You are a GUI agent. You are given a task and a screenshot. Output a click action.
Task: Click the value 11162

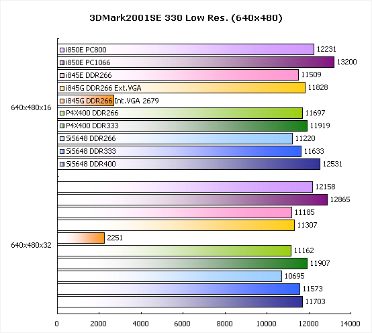(x=304, y=250)
